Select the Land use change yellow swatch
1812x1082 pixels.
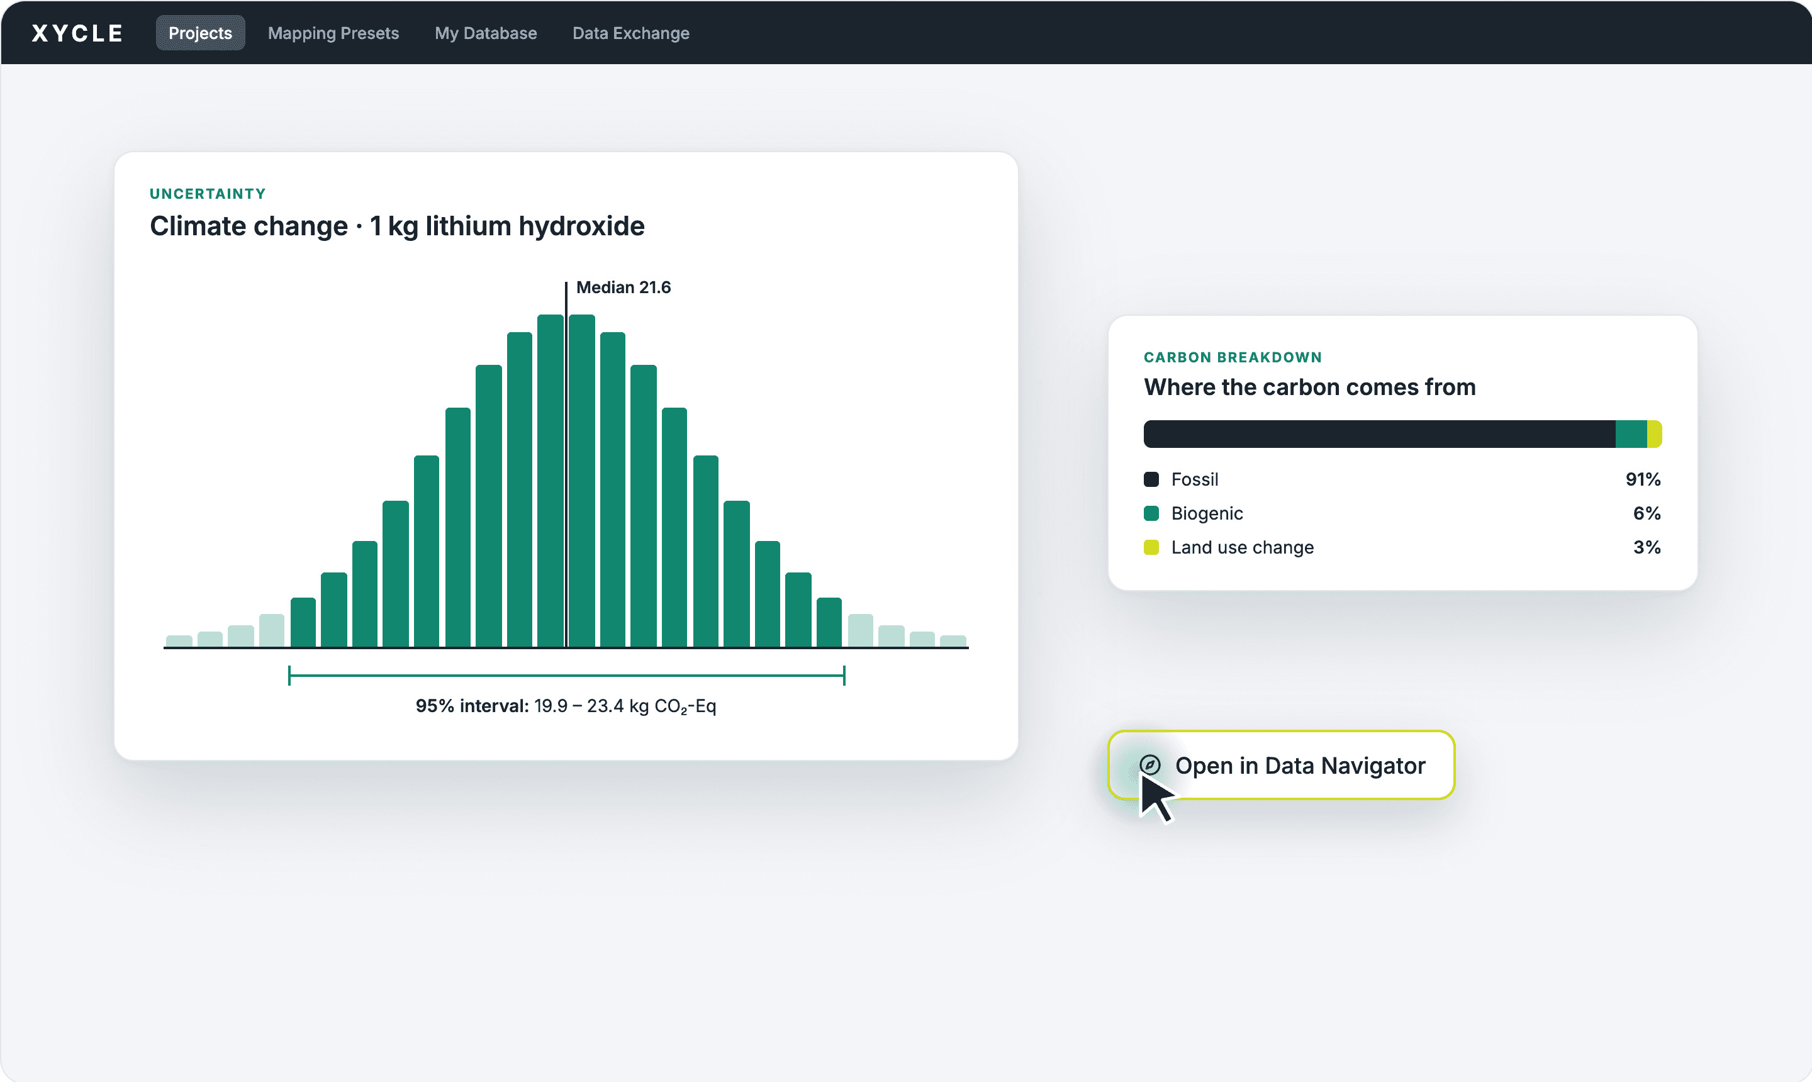1151,547
